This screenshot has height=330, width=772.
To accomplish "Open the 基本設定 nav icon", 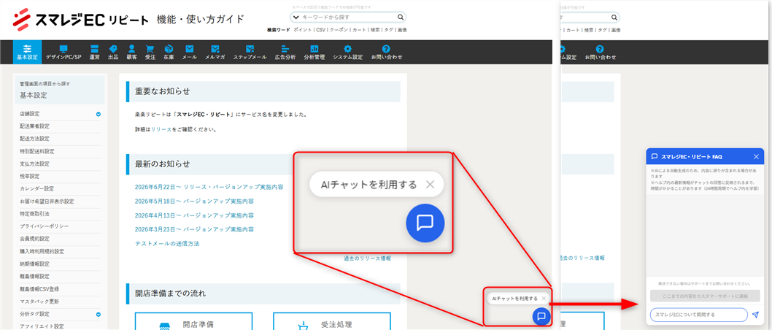I will click(x=27, y=49).
